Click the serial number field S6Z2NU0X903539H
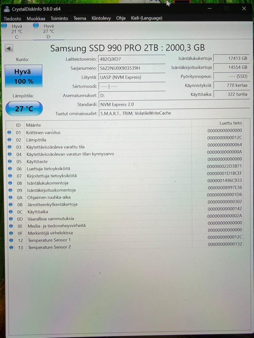 (131, 68)
